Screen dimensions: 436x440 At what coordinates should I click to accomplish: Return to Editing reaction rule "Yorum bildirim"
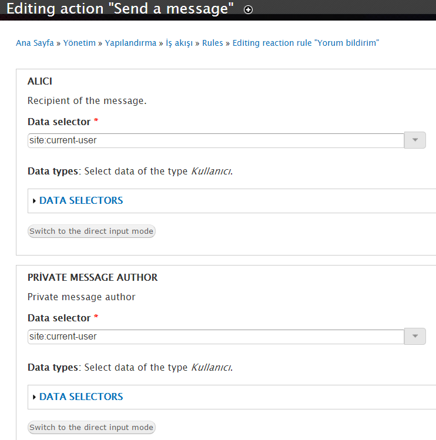306,43
